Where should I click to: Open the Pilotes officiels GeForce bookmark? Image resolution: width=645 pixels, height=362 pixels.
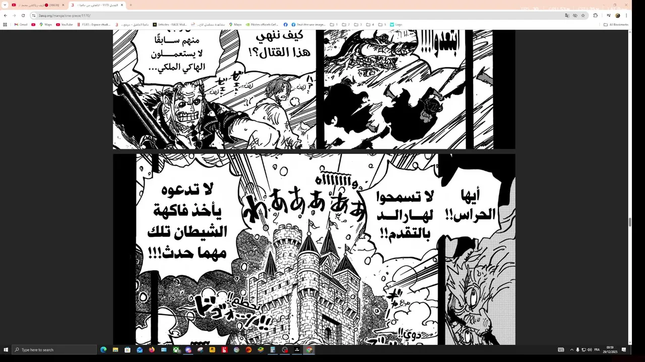tap(262, 25)
